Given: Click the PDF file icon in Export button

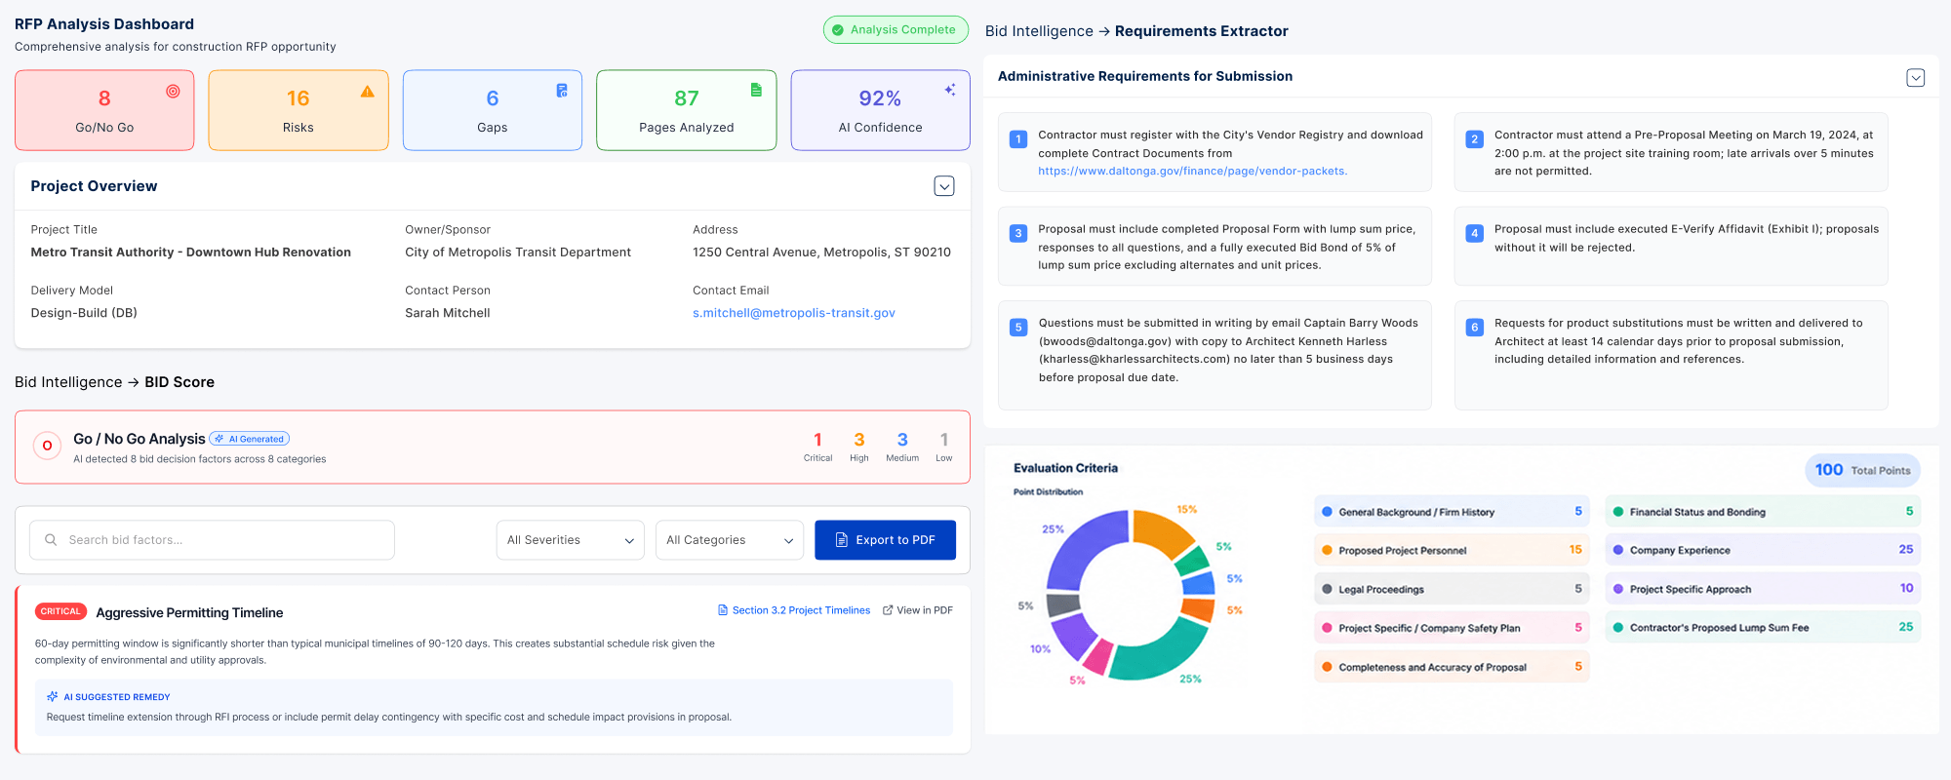Looking at the screenshot, I should 841,540.
